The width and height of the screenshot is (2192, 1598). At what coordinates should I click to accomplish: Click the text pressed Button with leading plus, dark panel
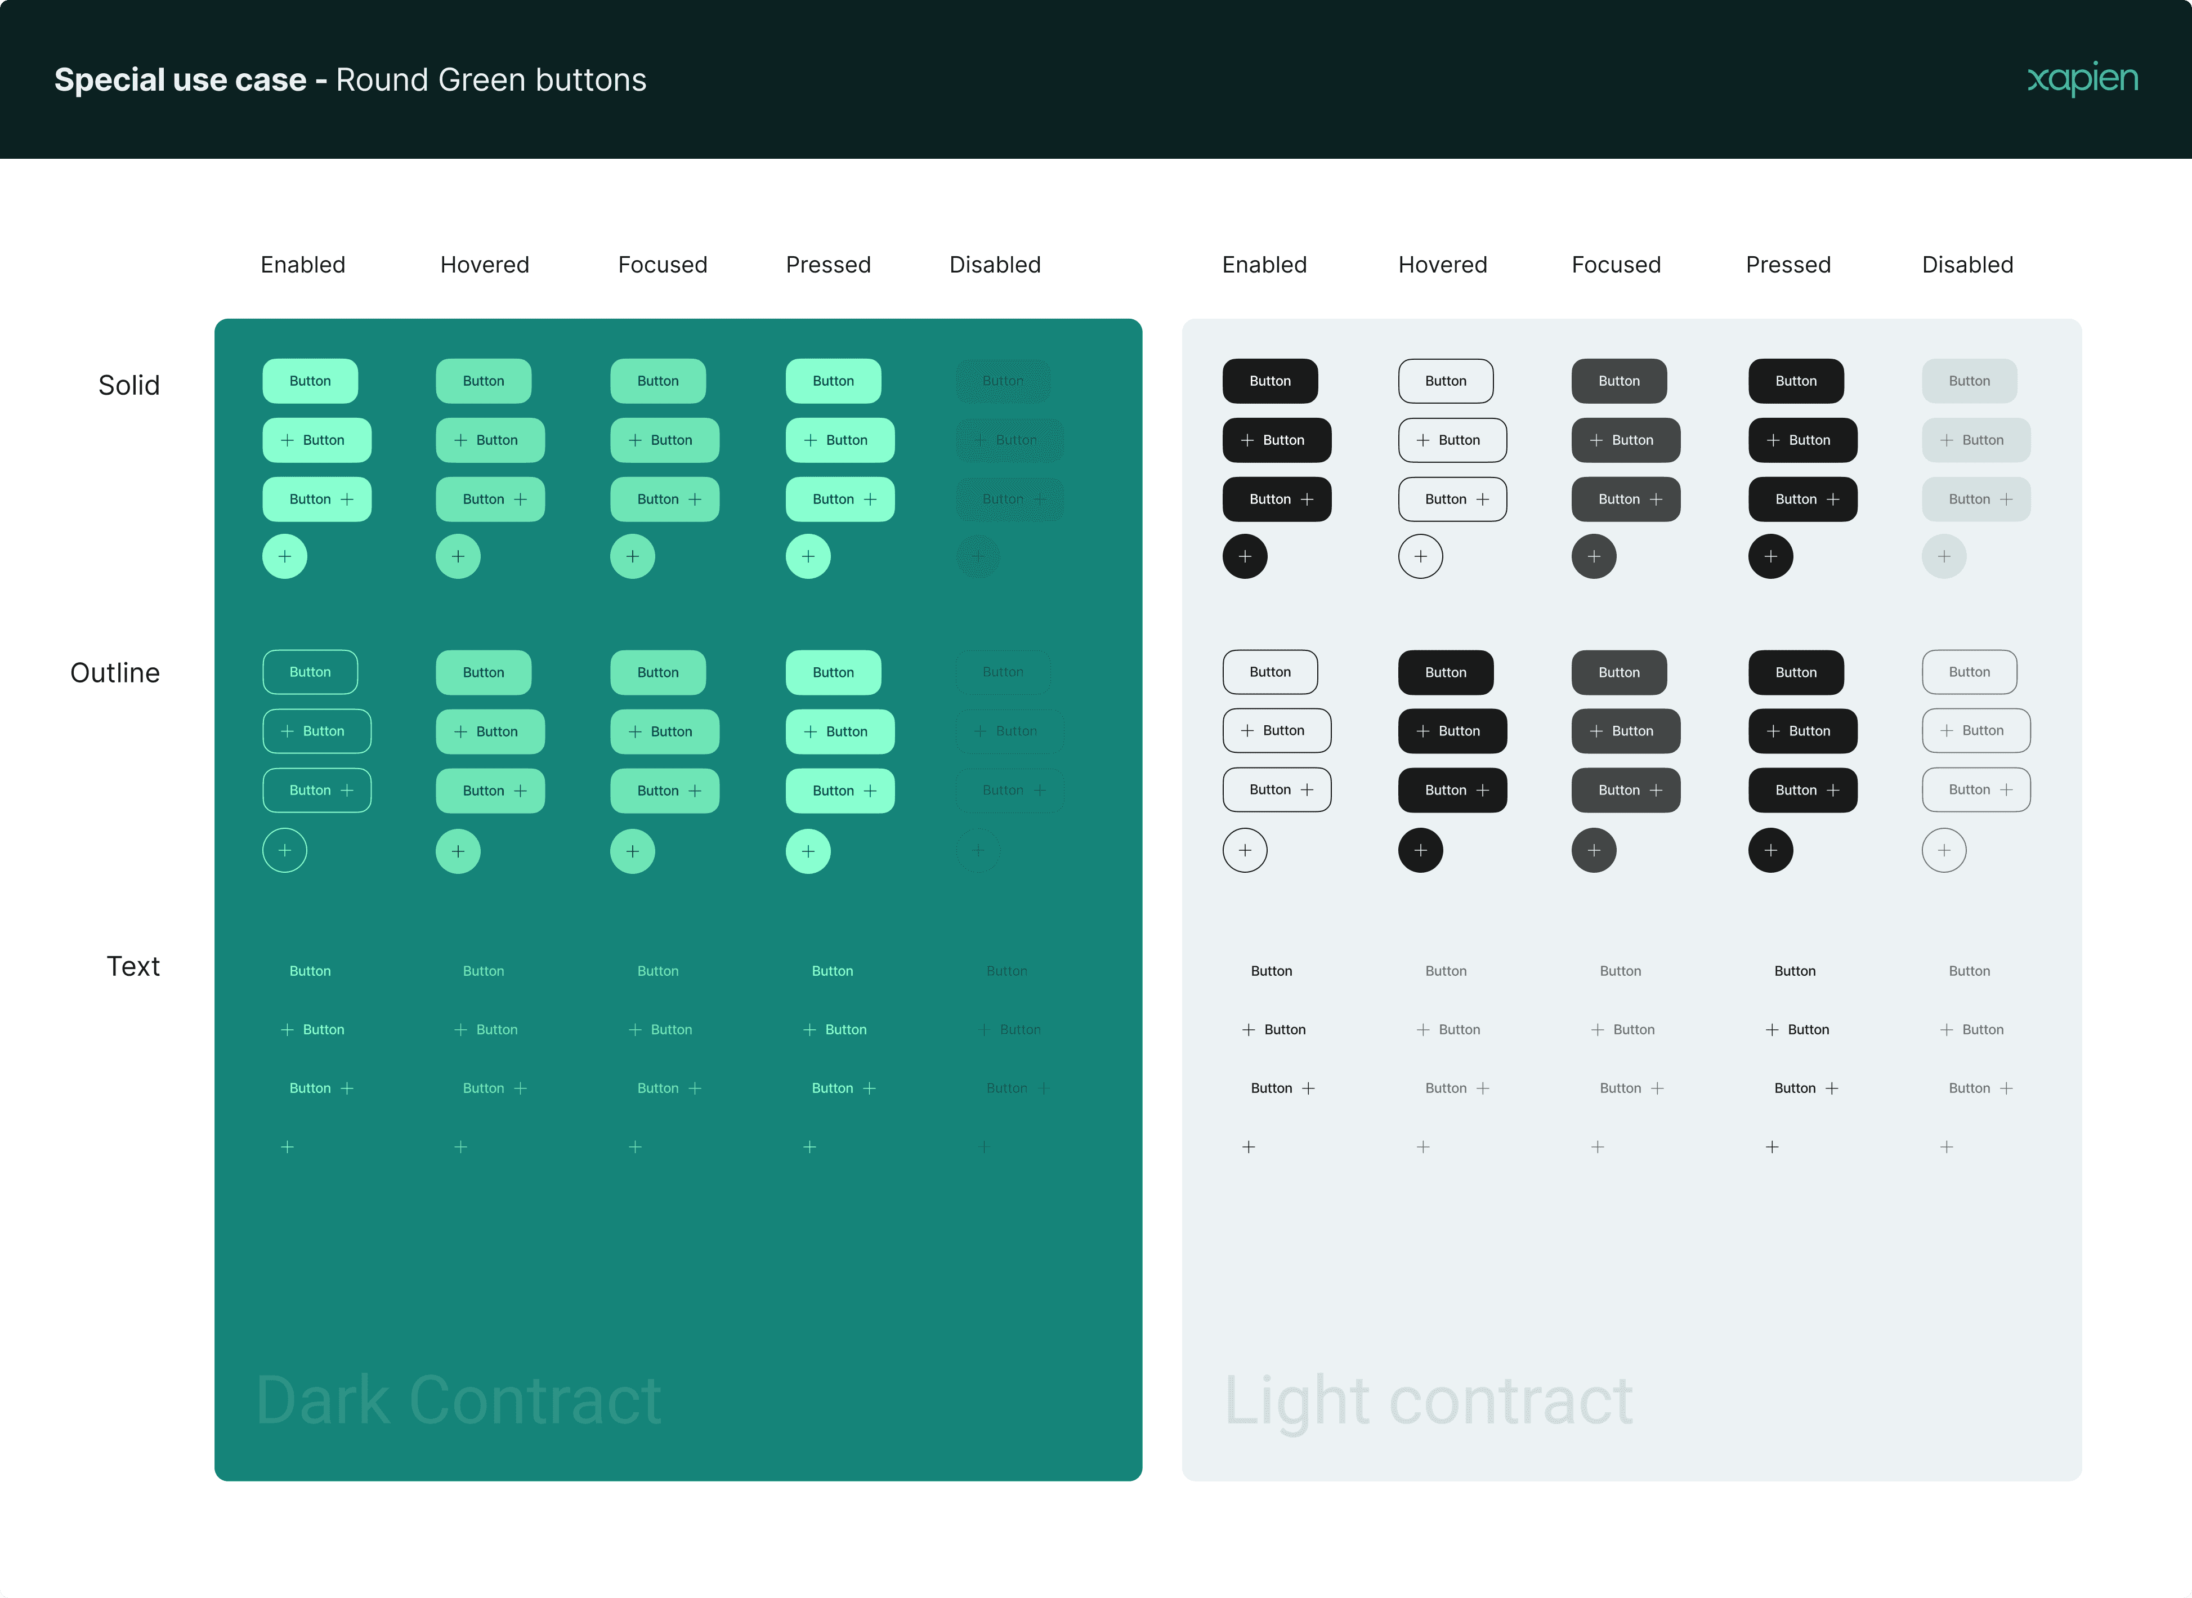835,1029
